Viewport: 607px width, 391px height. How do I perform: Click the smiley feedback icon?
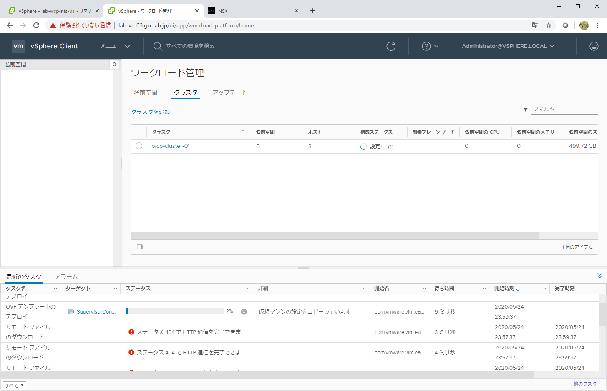tap(594, 46)
